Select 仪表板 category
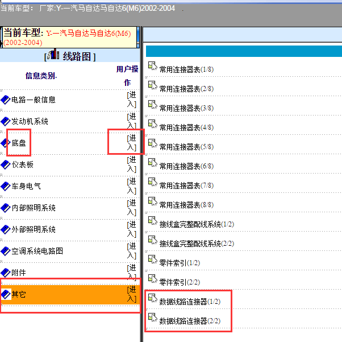 [x=23, y=165]
